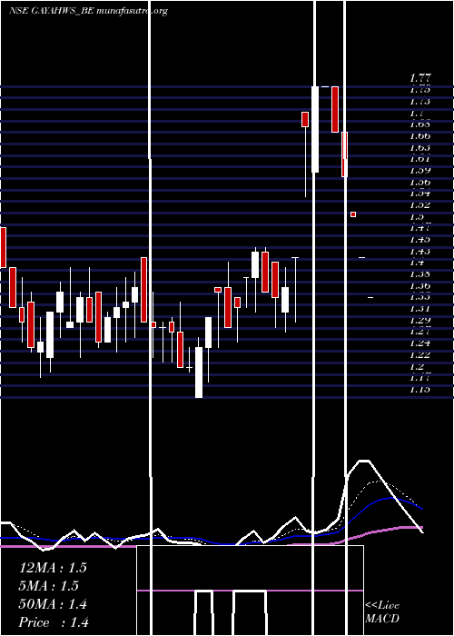Click the 1.66 price axis label
This screenshot has width=454, height=636.
tap(419, 136)
